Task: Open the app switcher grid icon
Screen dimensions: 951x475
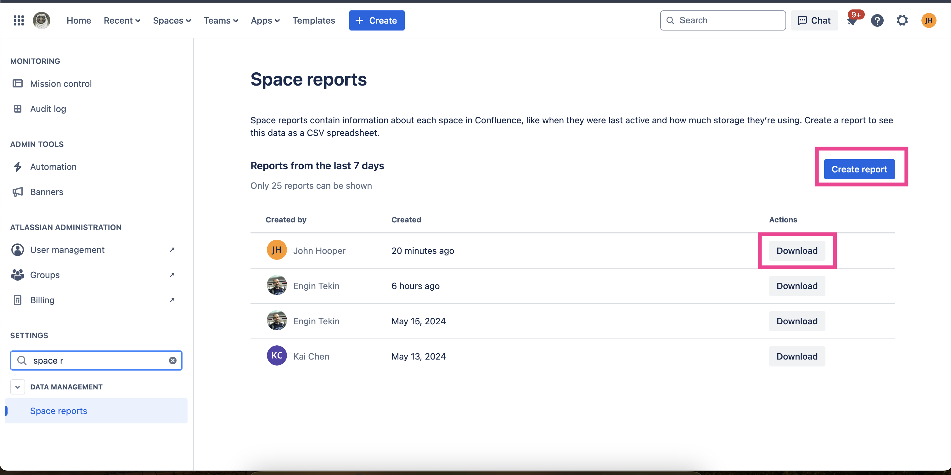Action: pyautogui.click(x=19, y=20)
